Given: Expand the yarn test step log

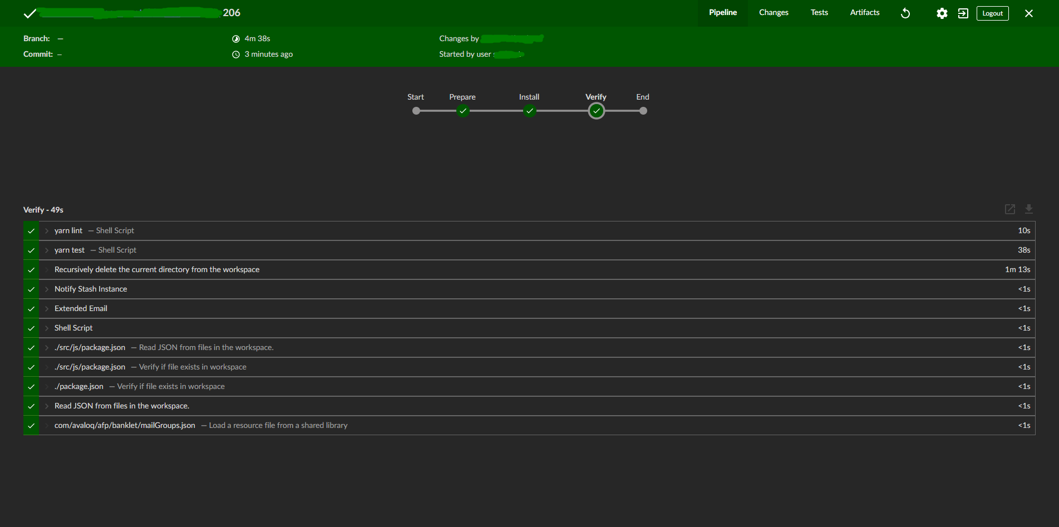Looking at the screenshot, I should tap(70, 250).
